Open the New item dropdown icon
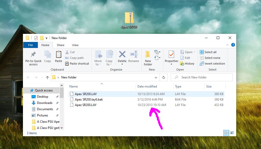Viewport: 261px width, 149px height. pyautogui.click(x=157, y=52)
